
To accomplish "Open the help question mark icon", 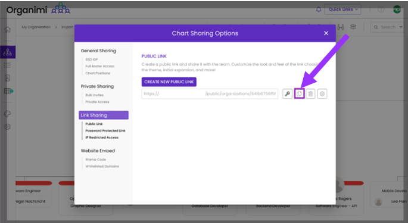I will [381, 10].
